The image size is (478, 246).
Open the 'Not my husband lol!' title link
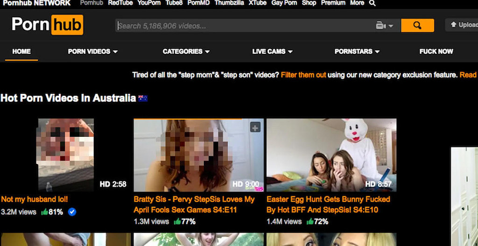click(x=35, y=199)
